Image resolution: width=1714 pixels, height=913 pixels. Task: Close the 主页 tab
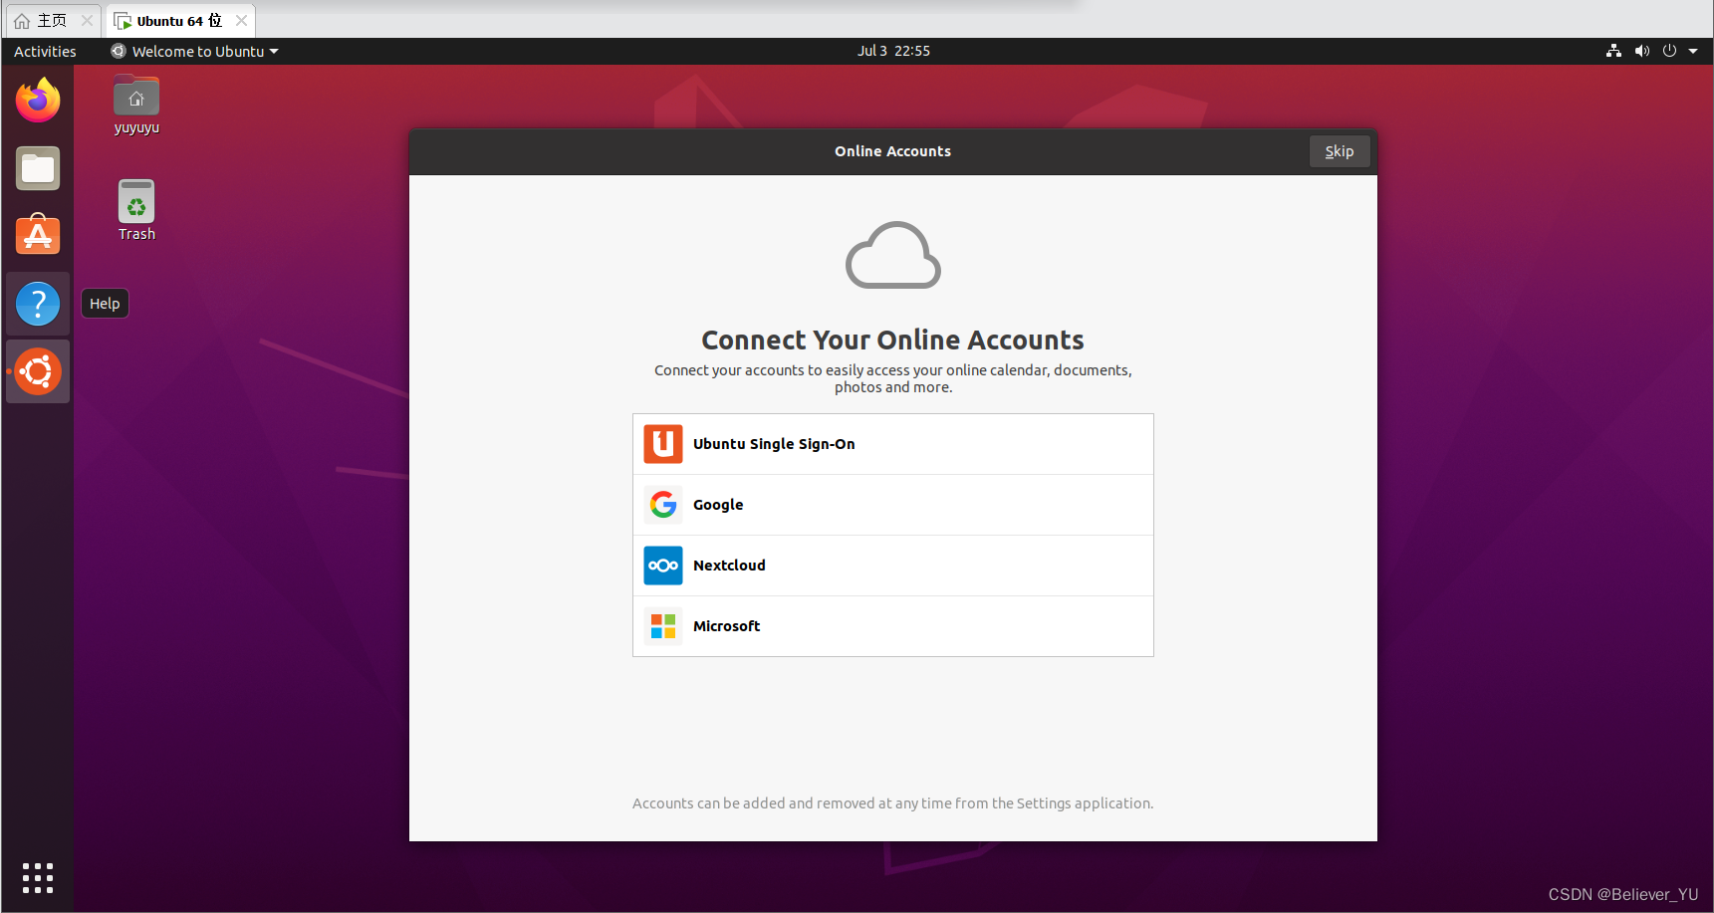pyautogui.click(x=87, y=21)
